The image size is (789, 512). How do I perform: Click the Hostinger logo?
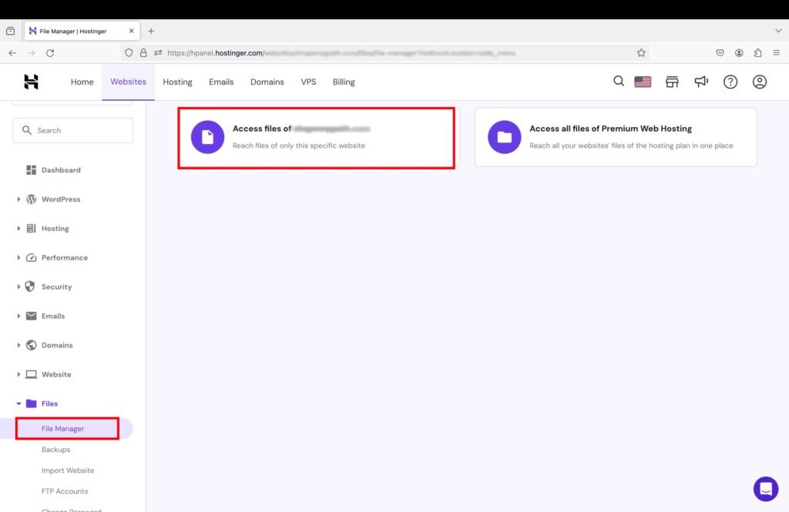click(31, 82)
